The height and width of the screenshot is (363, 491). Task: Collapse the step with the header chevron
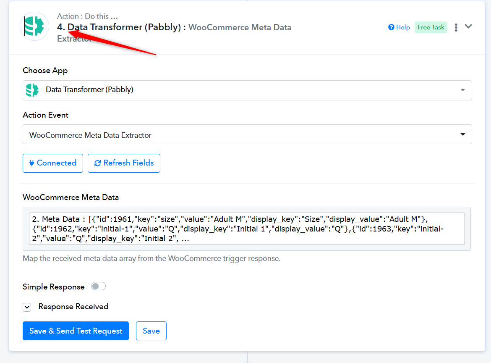(468, 26)
